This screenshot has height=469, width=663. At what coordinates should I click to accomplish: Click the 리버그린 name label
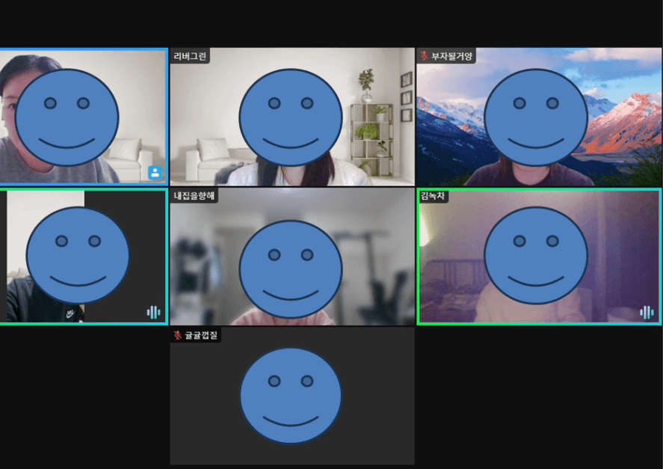pos(190,56)
